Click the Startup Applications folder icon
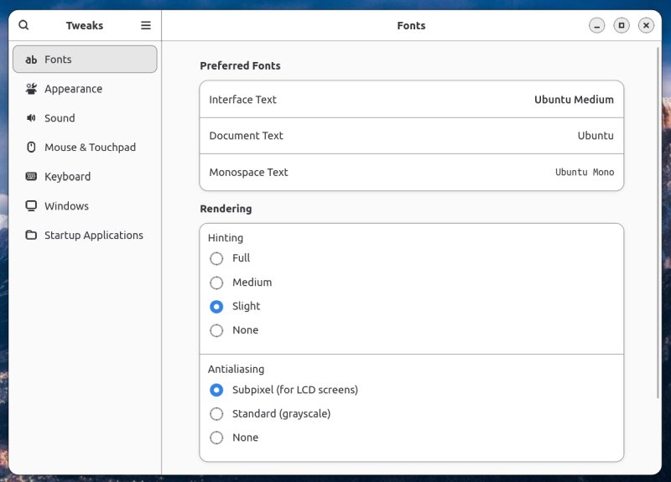The image size is (671, 482). (31, 236)
